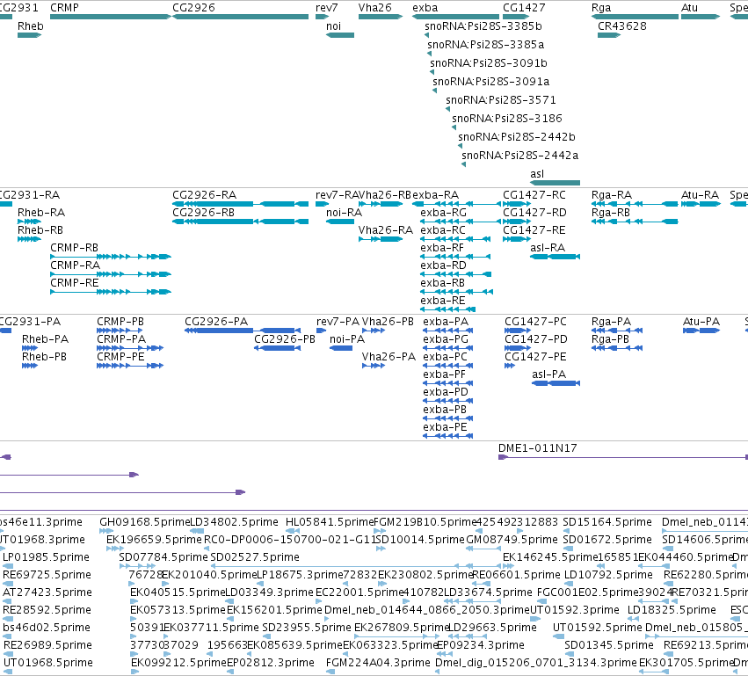The image size is (748, 676).
Task: Click the noi-RA transcript
Action: pos(340,222)
